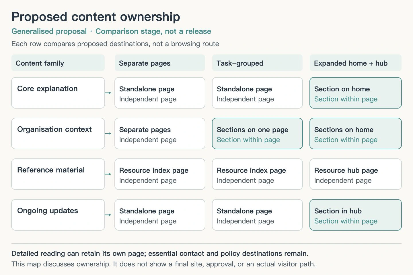The width and height of the screenshot is (413, 275).
Task: Click the Ongoing updates card
Action: tap(58, 215)
